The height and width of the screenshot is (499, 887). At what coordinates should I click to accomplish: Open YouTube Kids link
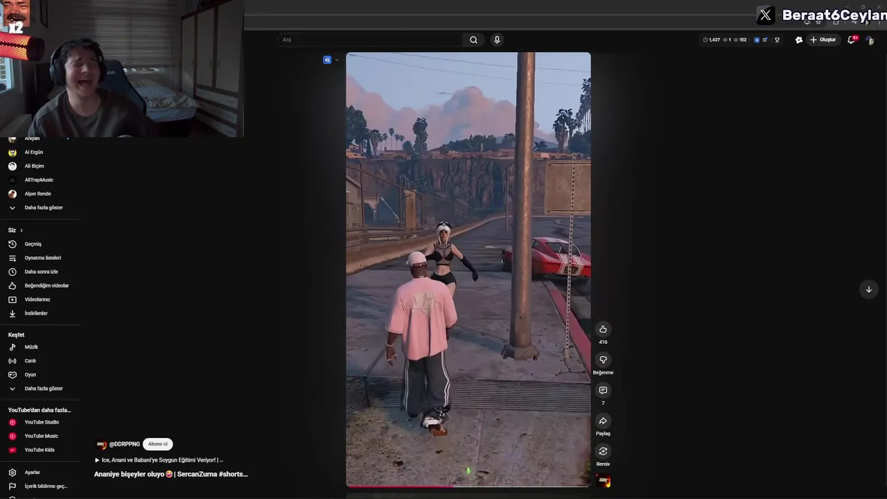tap(40, 450)
